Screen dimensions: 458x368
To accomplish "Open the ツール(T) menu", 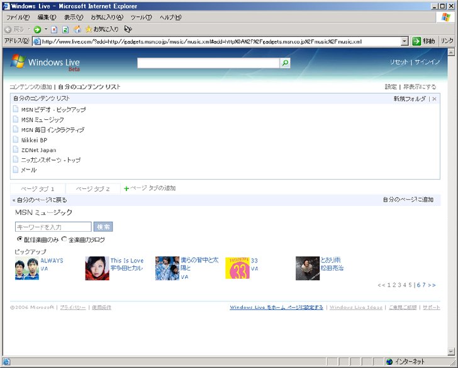I will tap(141, 18).
